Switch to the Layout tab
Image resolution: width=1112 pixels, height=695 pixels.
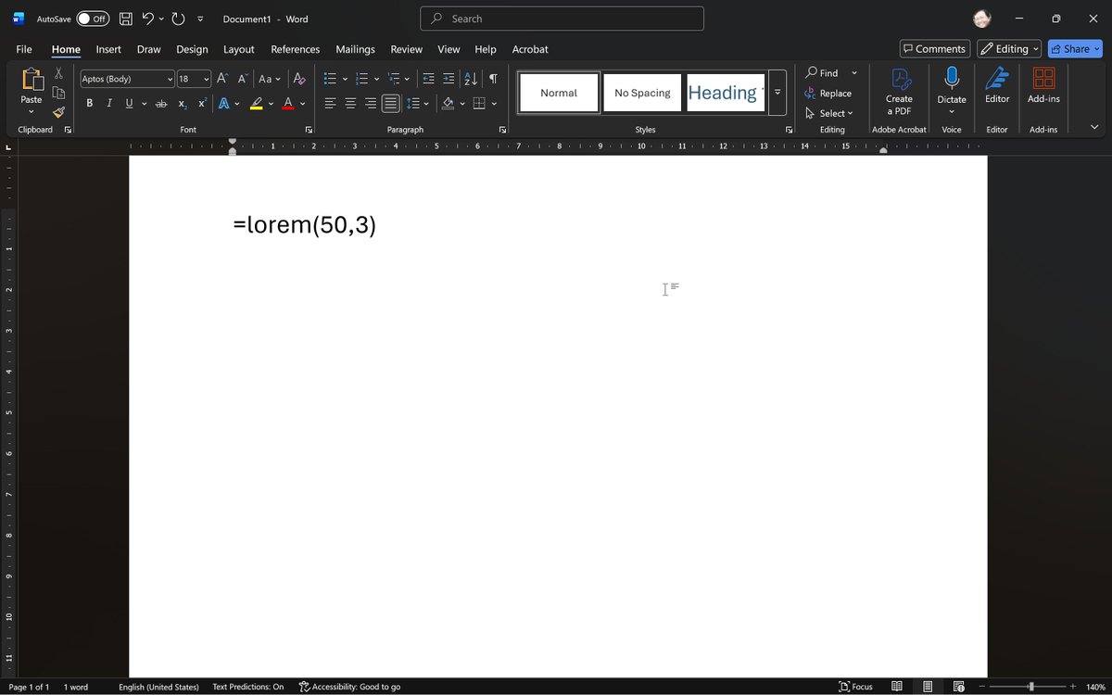[x=239, y=49]
